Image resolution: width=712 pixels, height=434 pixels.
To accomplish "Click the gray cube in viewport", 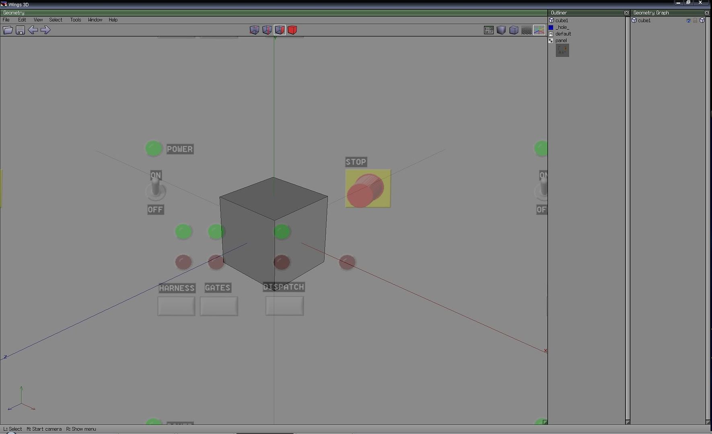I will pos(274,233).
